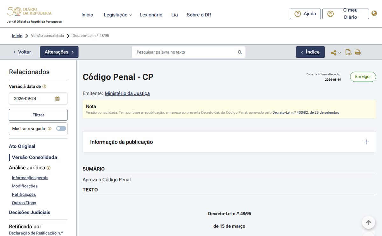382x236 pixels.
Task: Open Retificações link
Action: click(x=24, y=194)
